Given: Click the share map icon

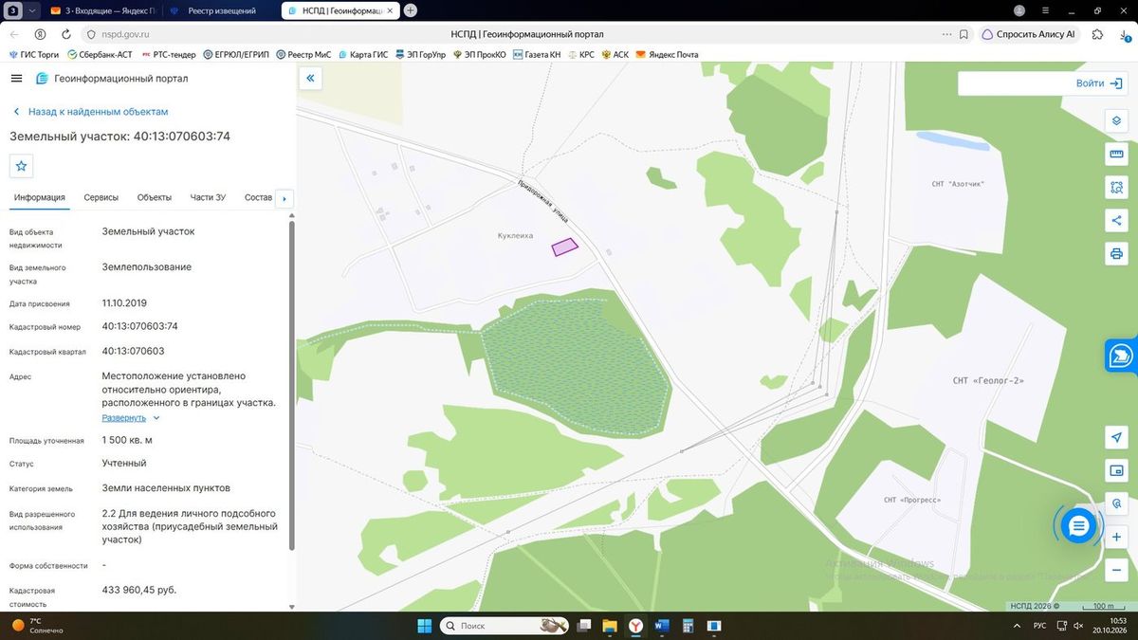Looking at the screenshot, I should [1116, 221].
